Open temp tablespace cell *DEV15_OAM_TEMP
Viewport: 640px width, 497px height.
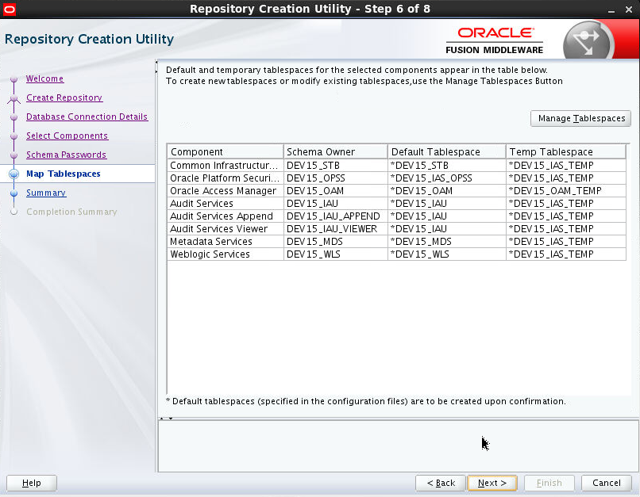click(565, 191)
